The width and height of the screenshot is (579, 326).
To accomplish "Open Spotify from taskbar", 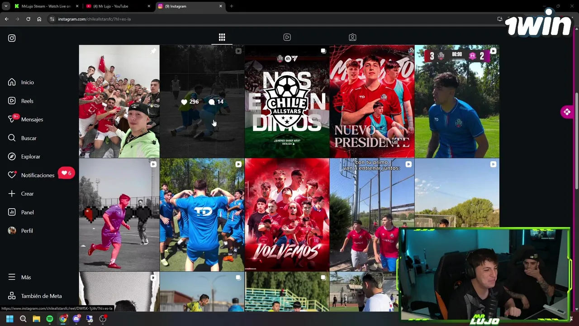I will point(50,319).
